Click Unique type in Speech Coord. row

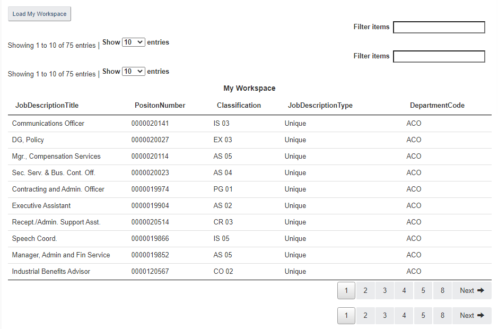295,239
